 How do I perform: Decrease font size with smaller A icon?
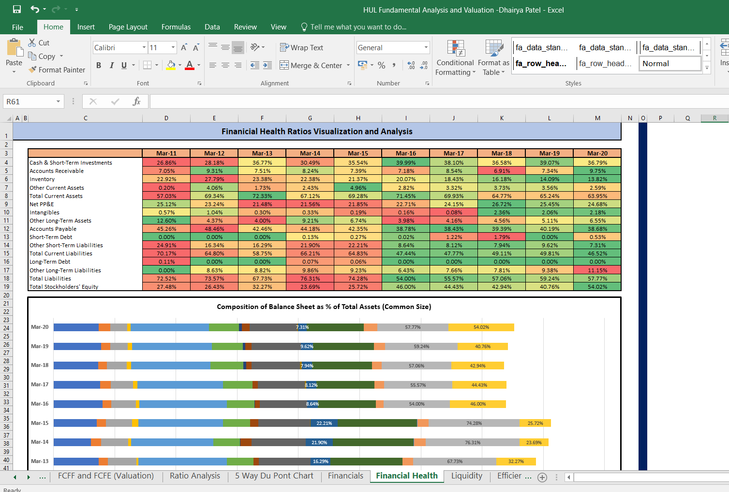tap(196, 47)
